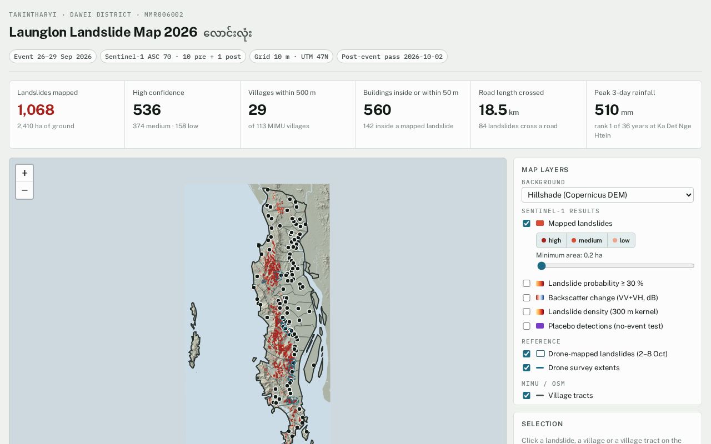Click the Drone-mapped landslides outline swatch

(x=540, y=354)
